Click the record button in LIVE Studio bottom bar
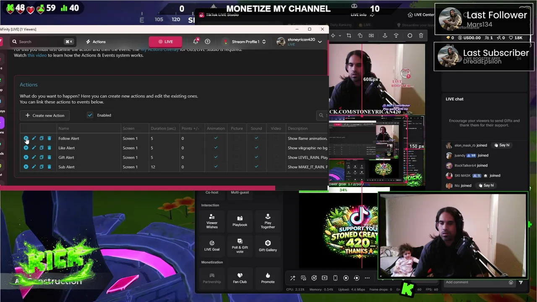This screenshot has height=302, width=537. pos(346,278)
